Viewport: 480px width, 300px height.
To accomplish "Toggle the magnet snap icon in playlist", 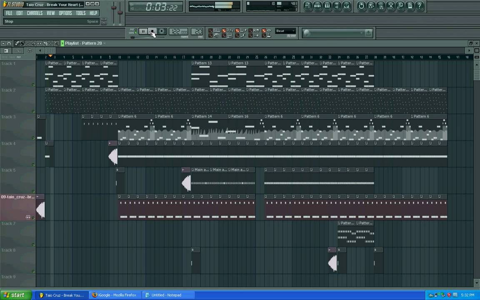I will pyautogui.click(x=9, y=43).
